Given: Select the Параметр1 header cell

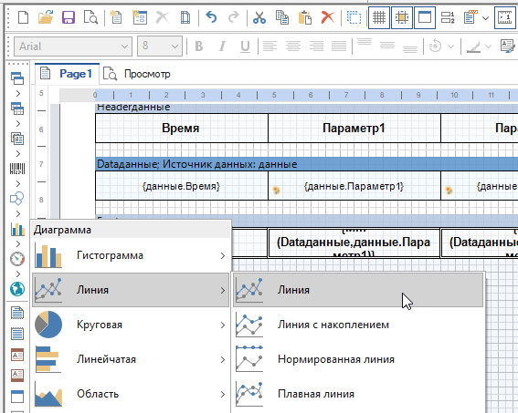Looking at the screenshot, I should 354,128.
